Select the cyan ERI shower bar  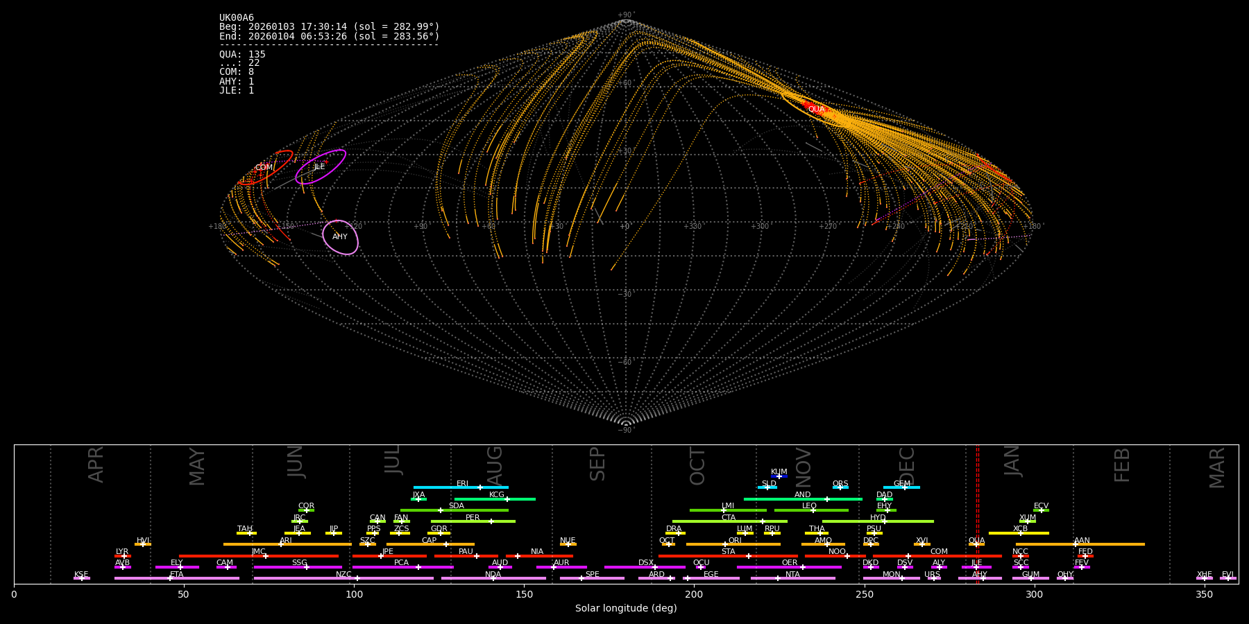coord(461,487)
